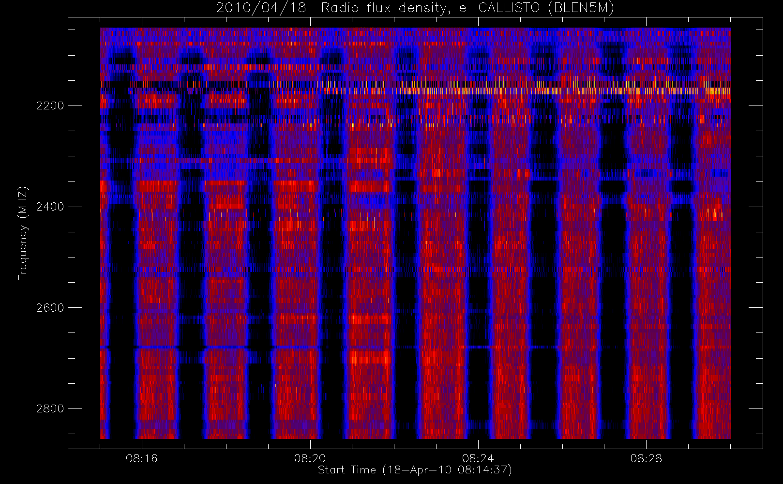Select the 2600 frequency axis label
This screenshot has height=484, width=783.
tap(50, 308)
